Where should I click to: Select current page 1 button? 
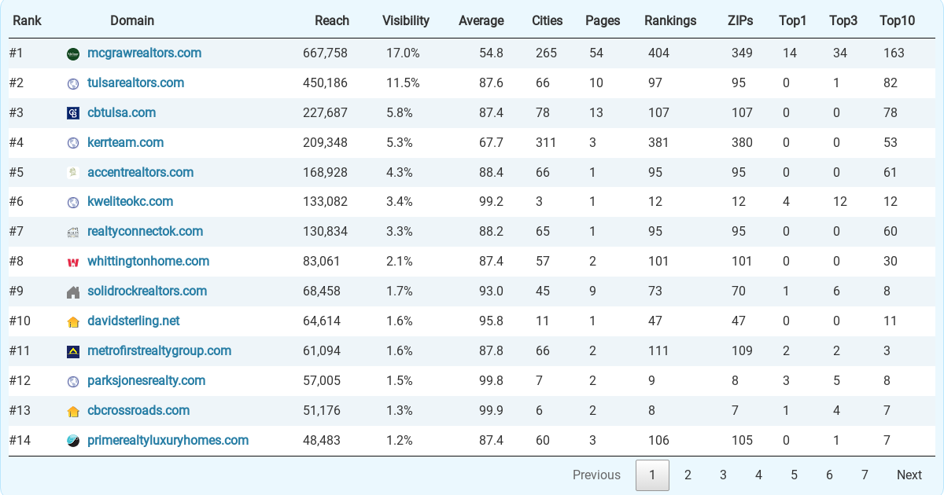(x=652, y=475)
